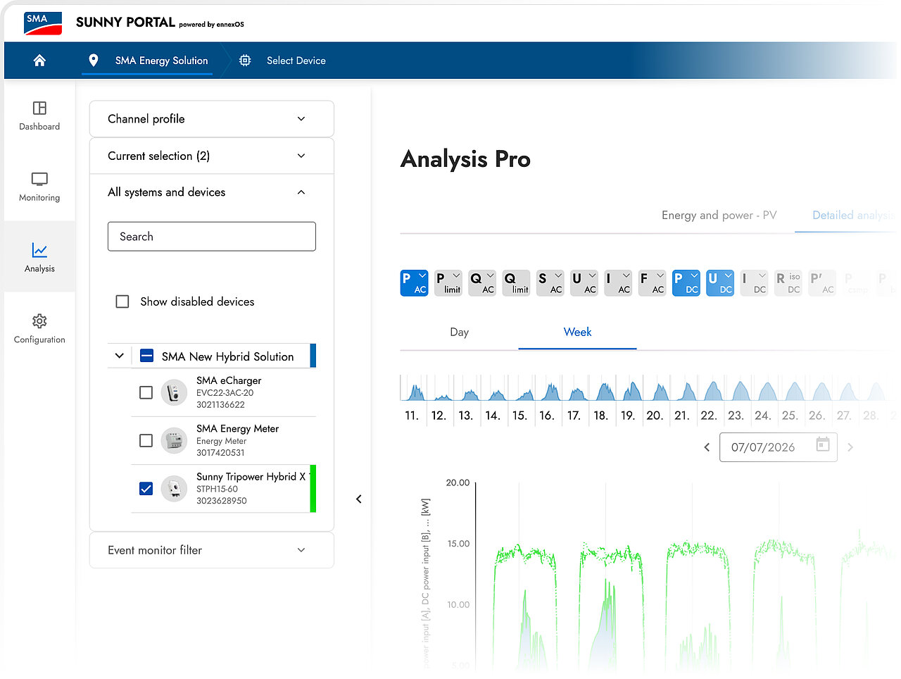901x679 pixels.
Task: Collapse the SMA New Hybrid Solution tree
Action: click(x=119, y=356)
